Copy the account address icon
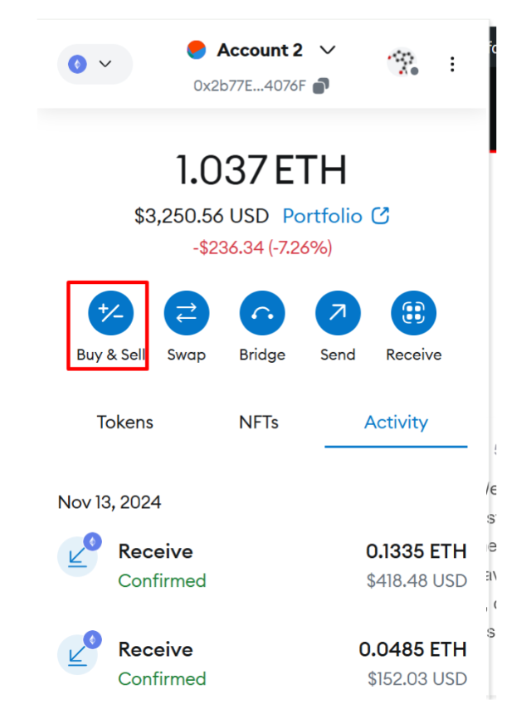The image size is (531, 714). (x=321, y=86)
